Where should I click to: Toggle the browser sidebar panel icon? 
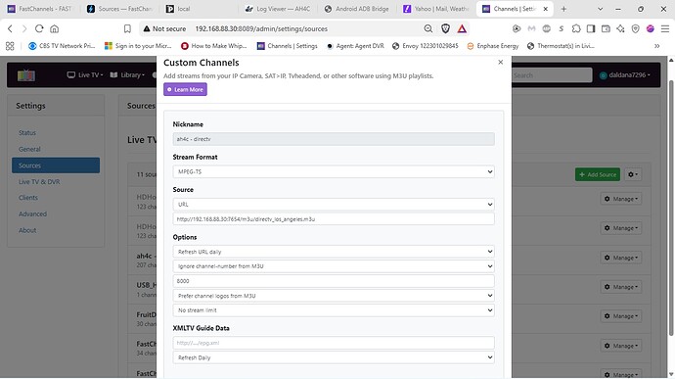point(591,28)
